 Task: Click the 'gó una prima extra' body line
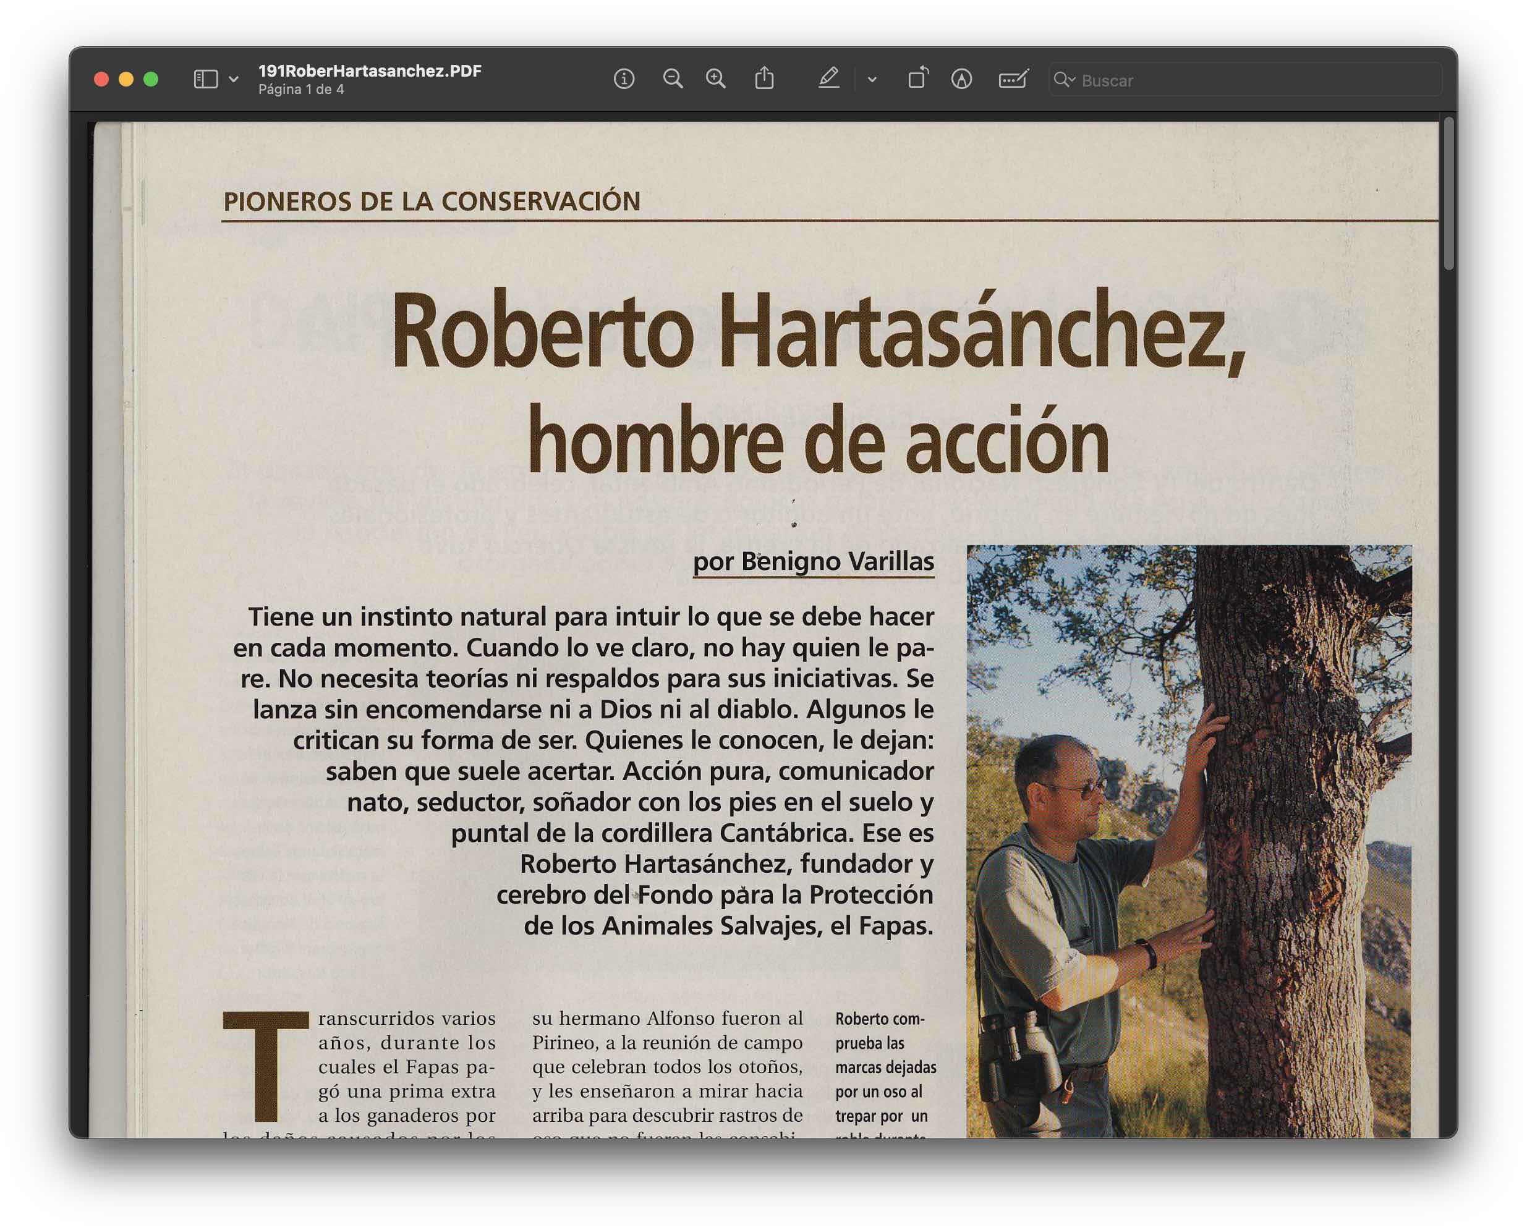point(407,1091)
